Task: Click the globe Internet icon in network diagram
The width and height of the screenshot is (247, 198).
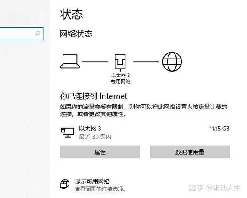Action: pyautogui.click(x=172, y=62)
